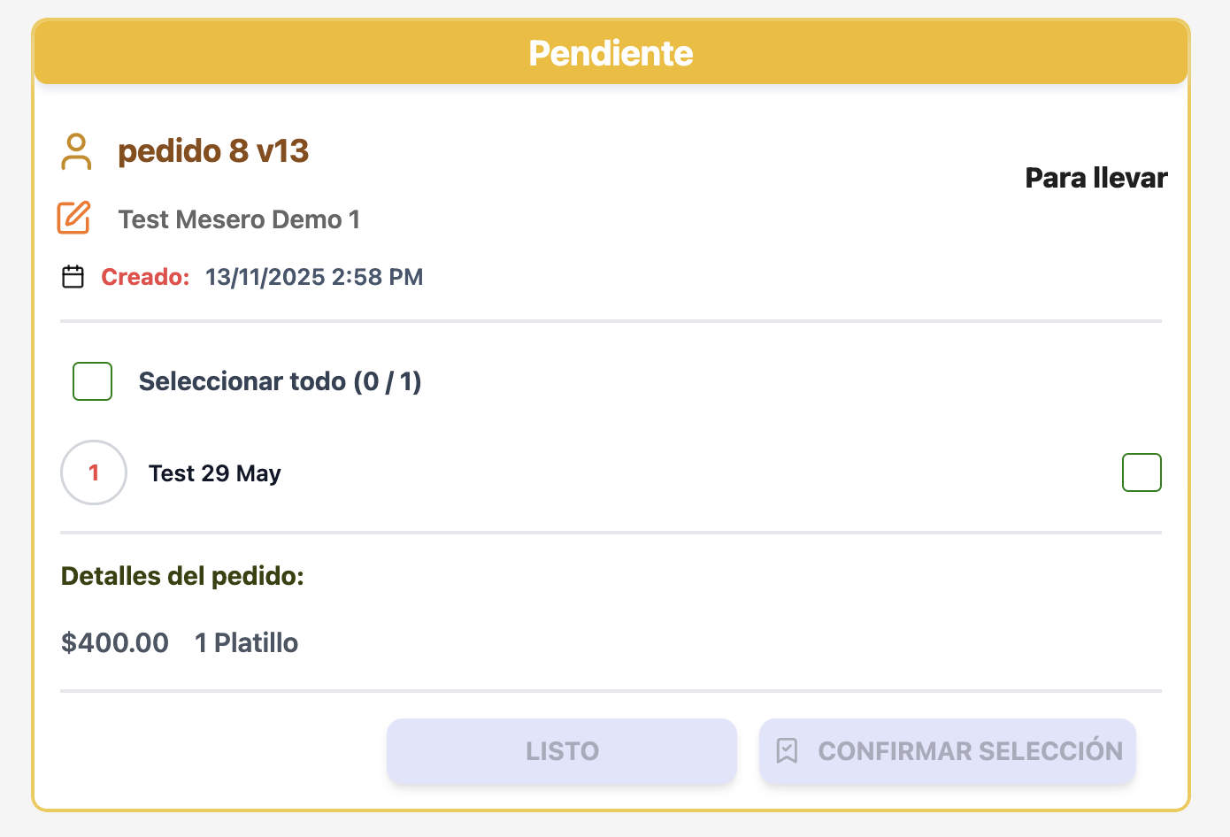Click the $400.00 order total

tap(115, 642)
